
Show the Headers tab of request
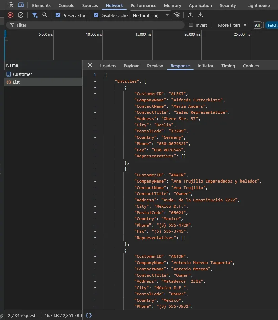108,66
